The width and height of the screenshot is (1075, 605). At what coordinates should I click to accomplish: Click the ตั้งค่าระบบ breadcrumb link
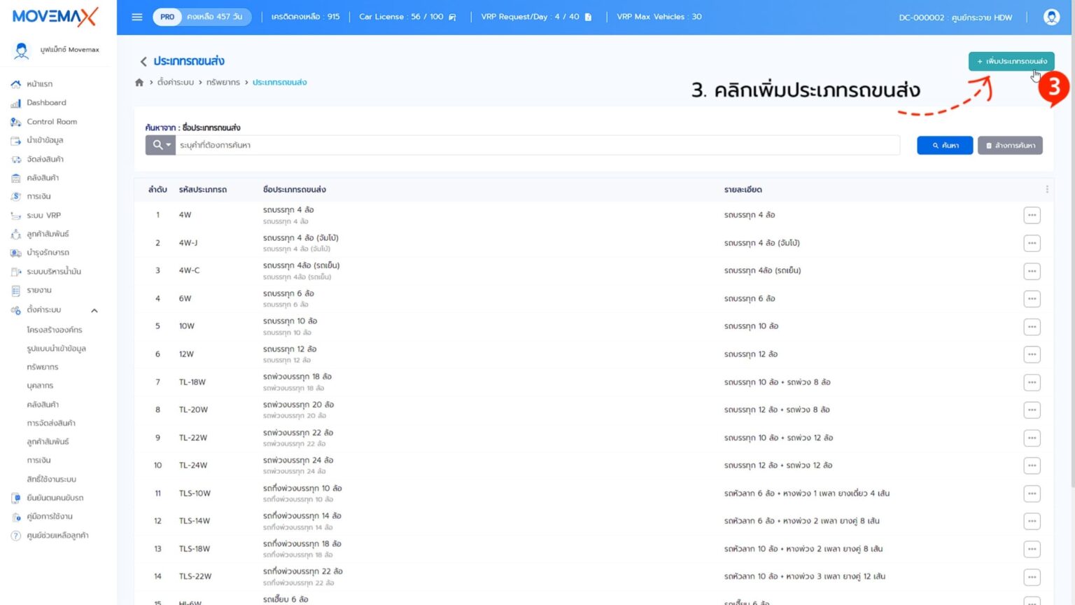coord(175,83)
